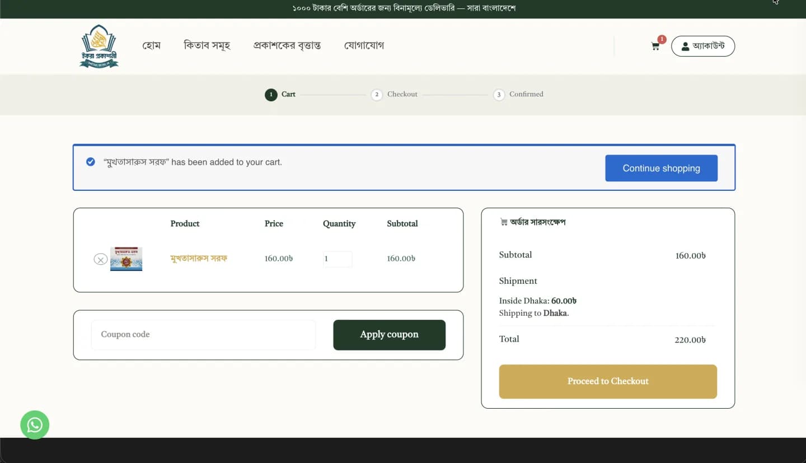Select the Cart step indicator
Viewport: 806px width, 463px height.
(x=280, y=95)
